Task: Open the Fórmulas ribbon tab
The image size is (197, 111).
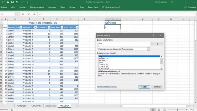Action: [x=52, y=7]
